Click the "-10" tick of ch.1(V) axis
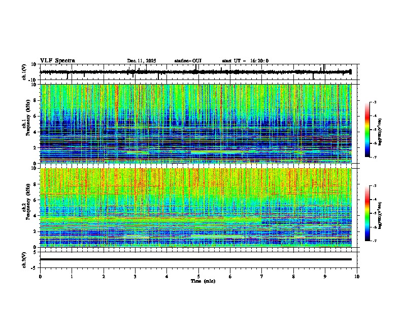Image resolution: width=402 pixels, height=310 pixels. pos(33,80)
